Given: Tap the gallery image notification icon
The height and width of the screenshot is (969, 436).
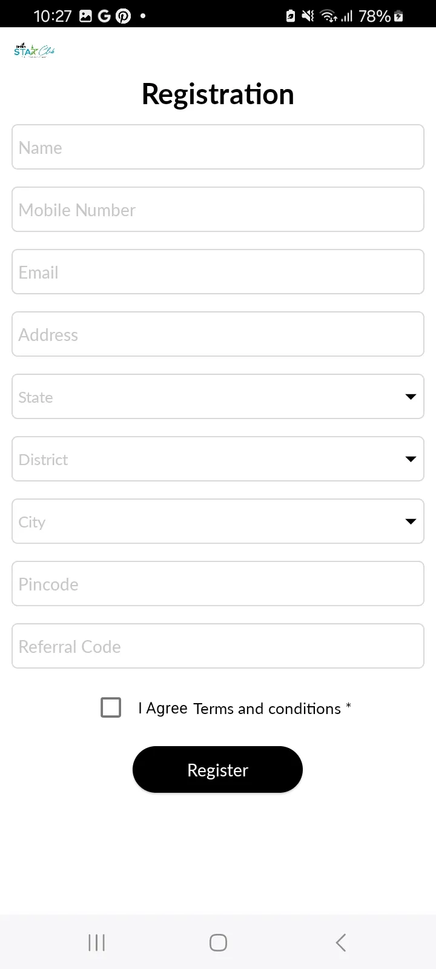Looking at the screenshot, I should coord(85,16).
